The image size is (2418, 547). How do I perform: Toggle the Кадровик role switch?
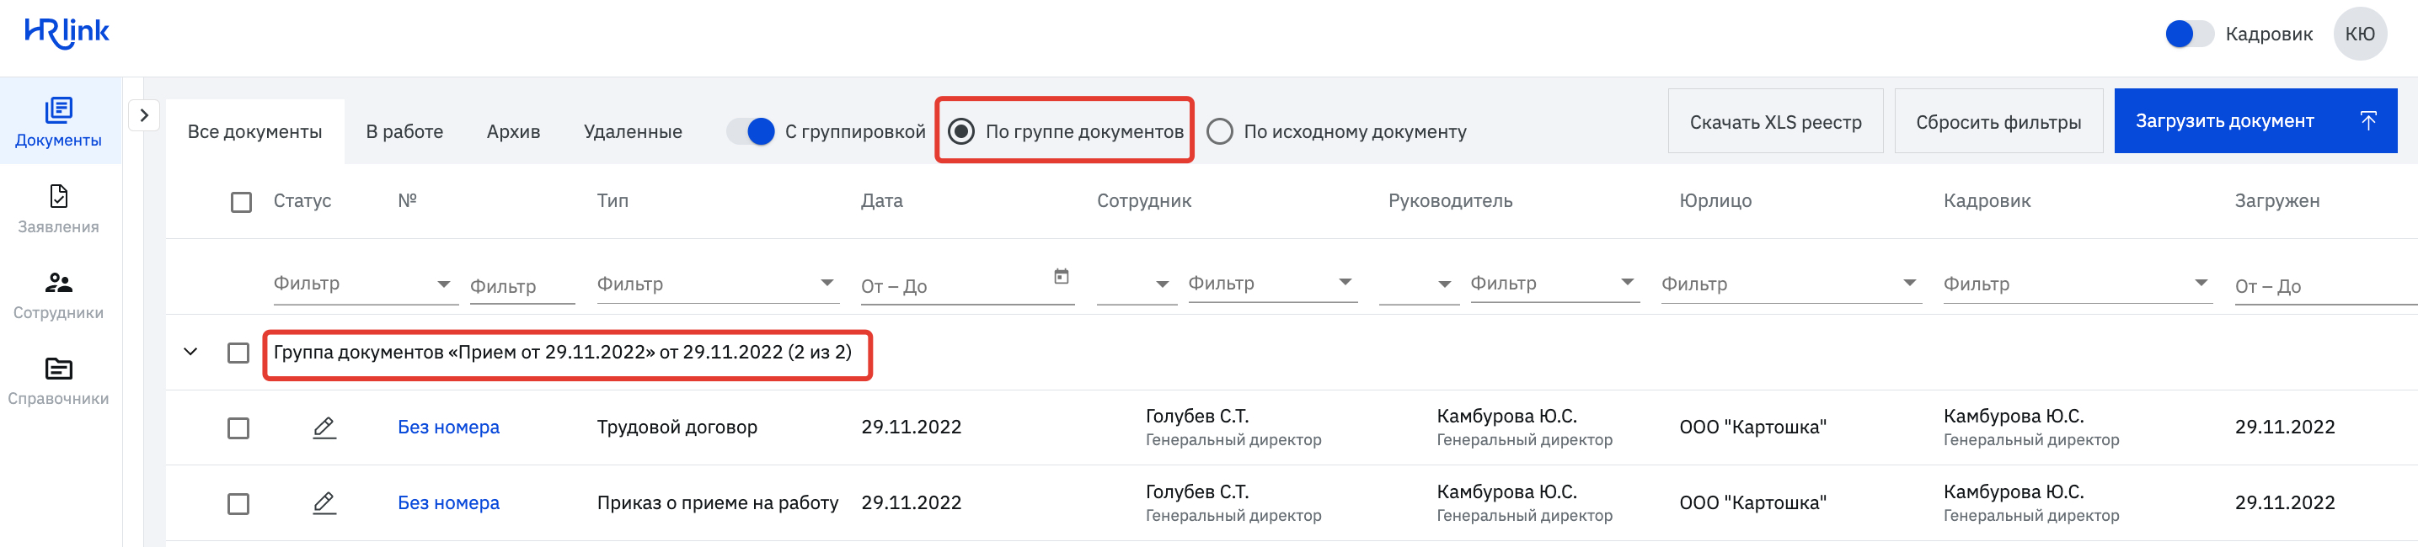coord(2189,34)
